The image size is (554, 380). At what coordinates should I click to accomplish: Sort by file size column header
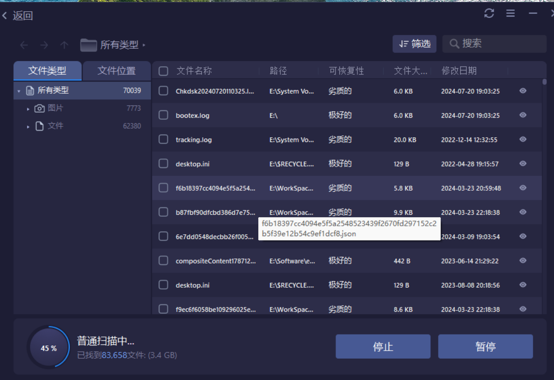coord(410,71)
